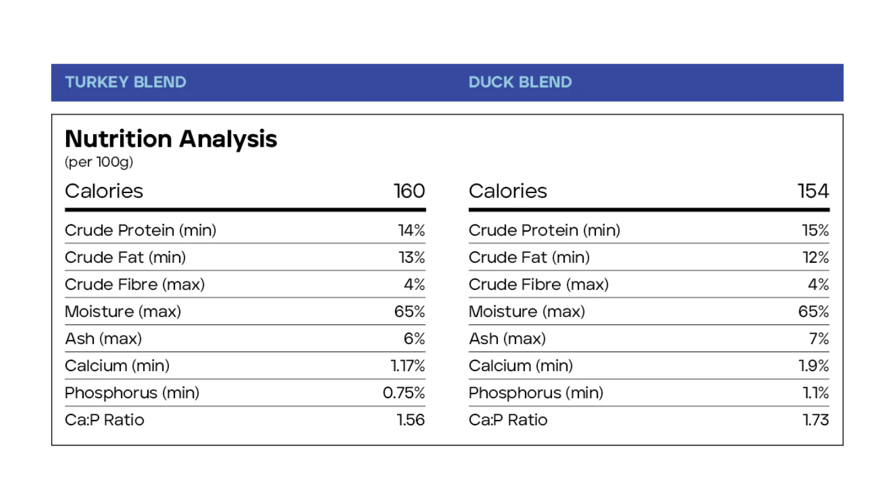Click the turkey Crude Fibre (max) label
This screenshot has width=890, height=498.
tap(135, 284)
